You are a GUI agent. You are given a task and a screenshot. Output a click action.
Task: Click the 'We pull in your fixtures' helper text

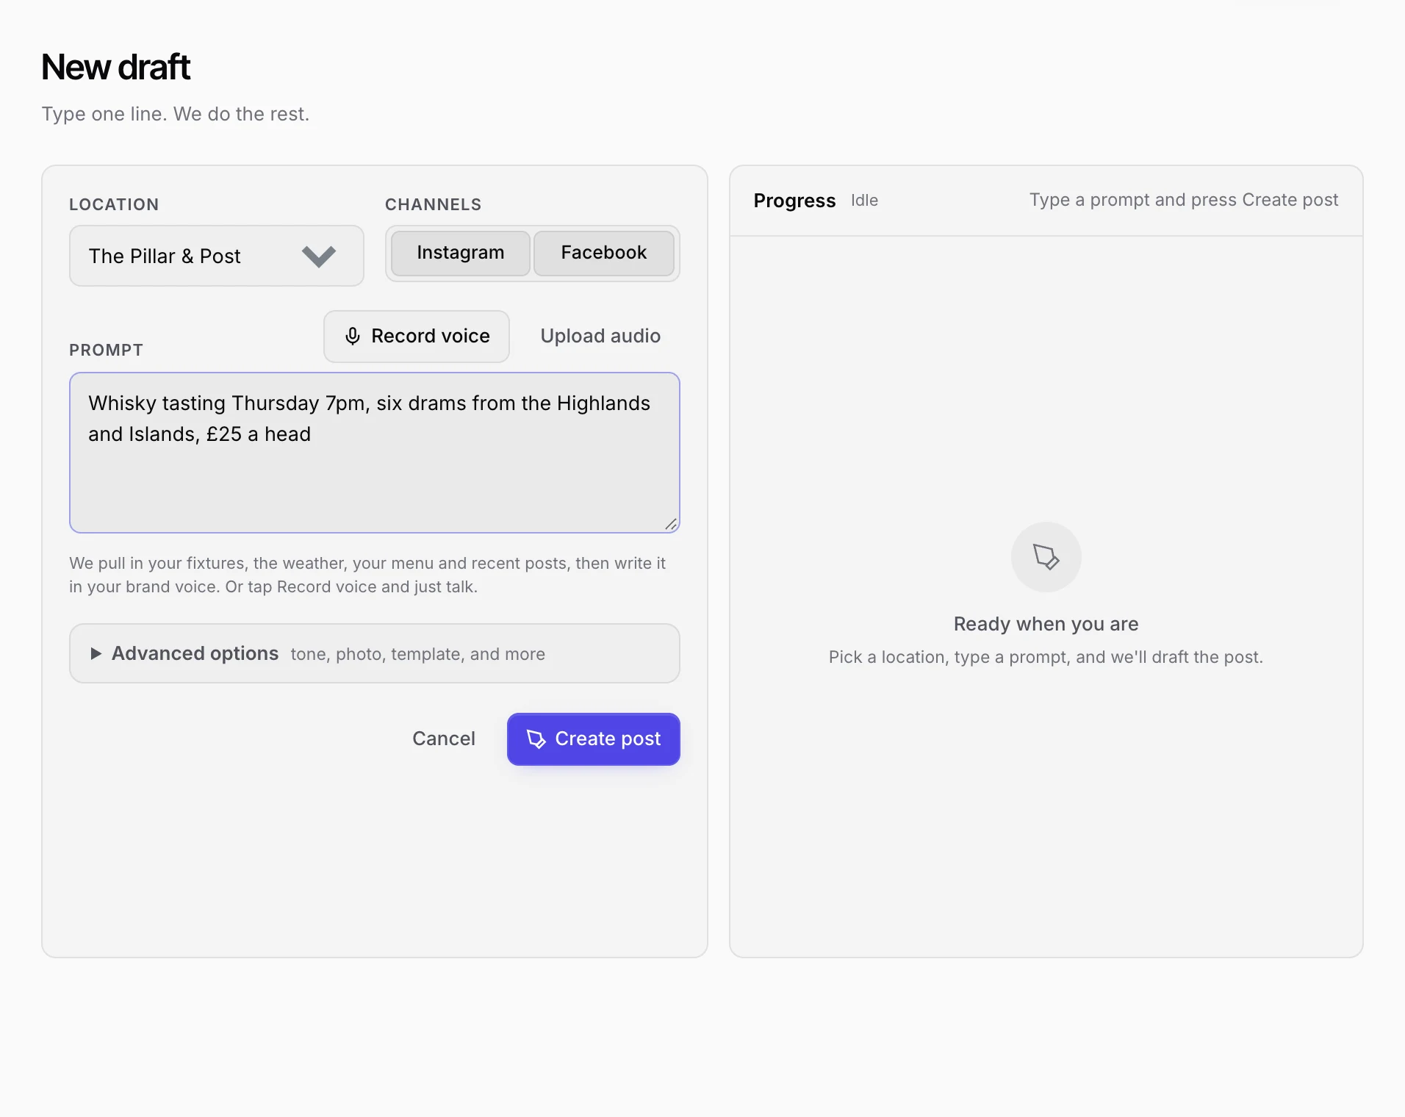[x=367, y=575]
